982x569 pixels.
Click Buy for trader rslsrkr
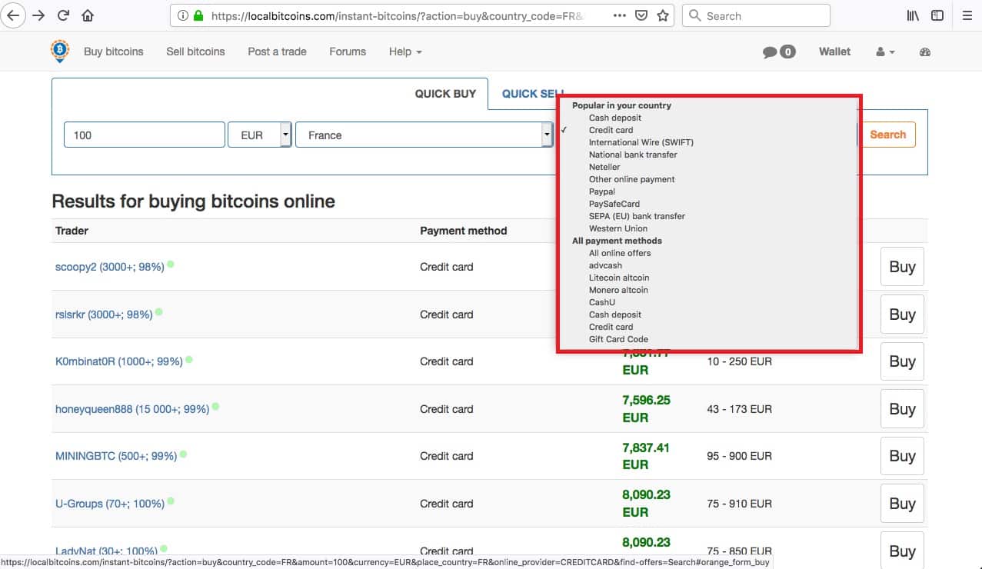(x=902, y=314)
